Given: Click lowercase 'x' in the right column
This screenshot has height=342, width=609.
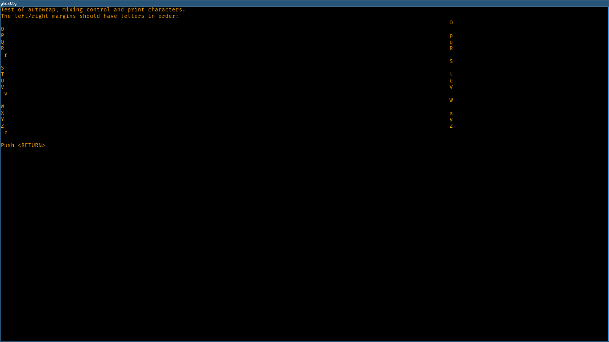Looking at the screenshot, I should (x=451, y=113).
